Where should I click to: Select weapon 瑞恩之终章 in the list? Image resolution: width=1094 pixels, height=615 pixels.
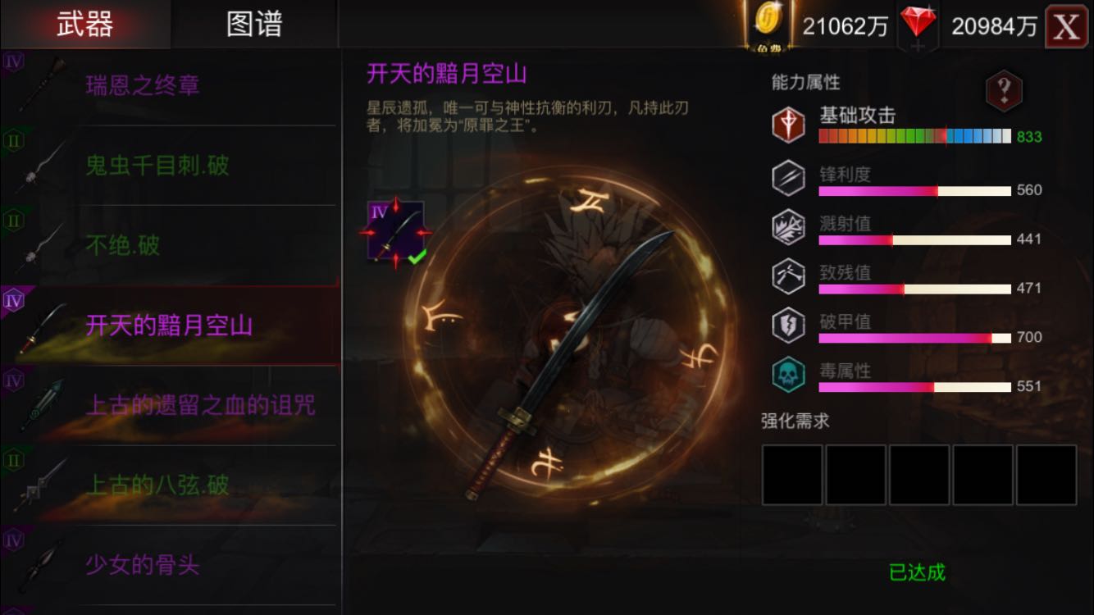tap(168, 85)
